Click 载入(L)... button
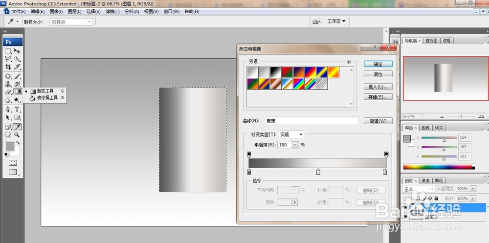 pos(378,87)
